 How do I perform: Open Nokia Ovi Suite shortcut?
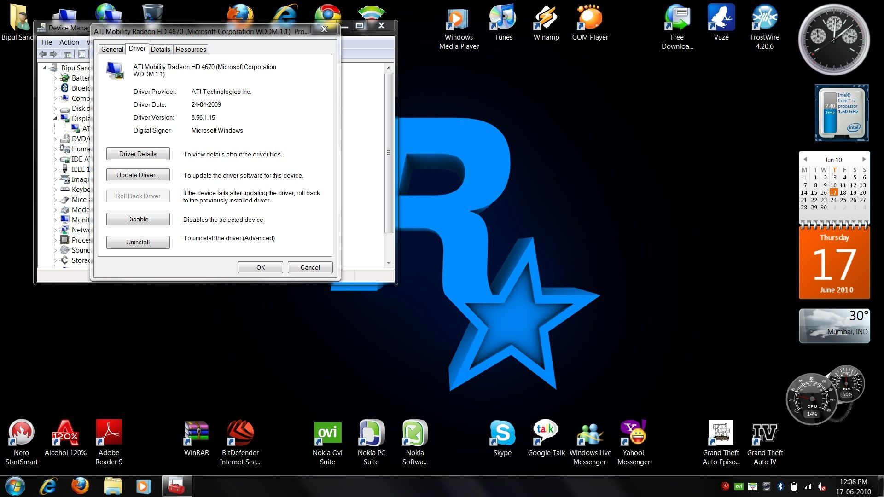point(327,443)
